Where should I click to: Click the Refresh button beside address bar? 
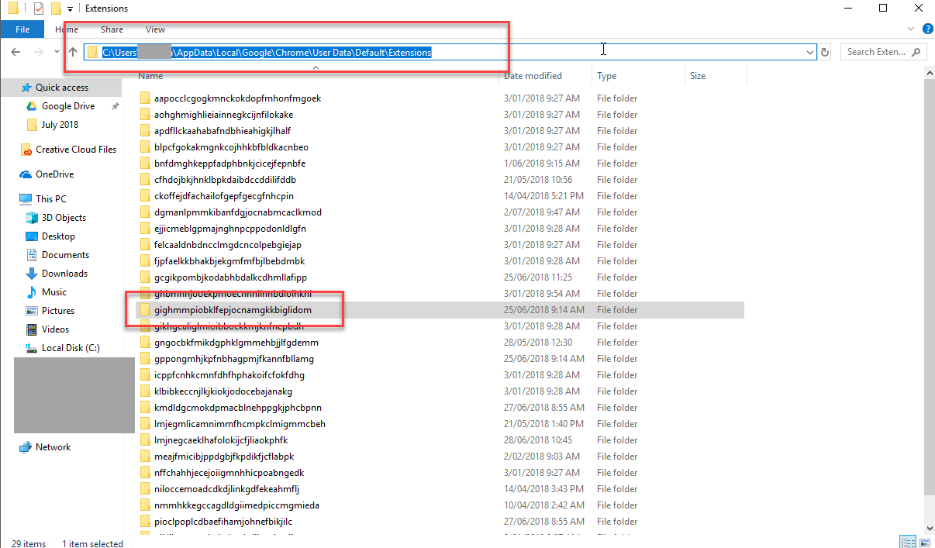(825, 52)
